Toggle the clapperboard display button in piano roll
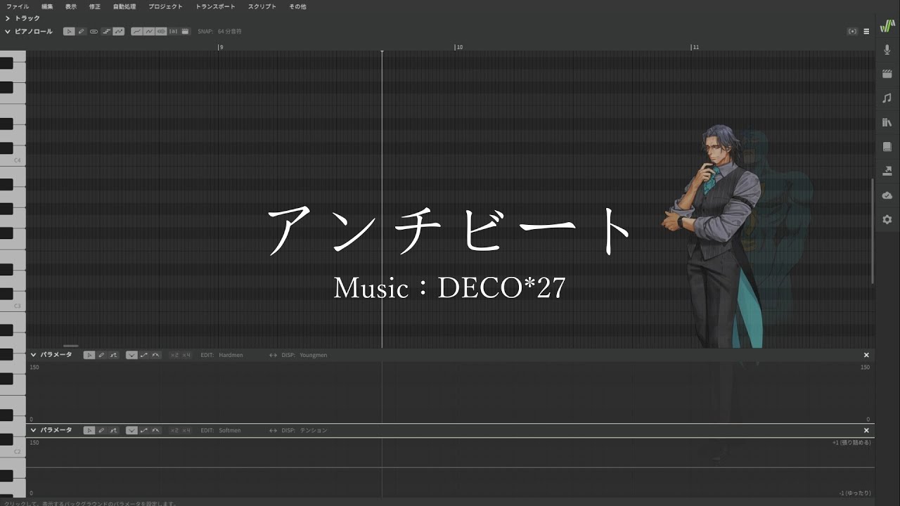The width and height of the screenshot is (900, 506). pos(186,32)
